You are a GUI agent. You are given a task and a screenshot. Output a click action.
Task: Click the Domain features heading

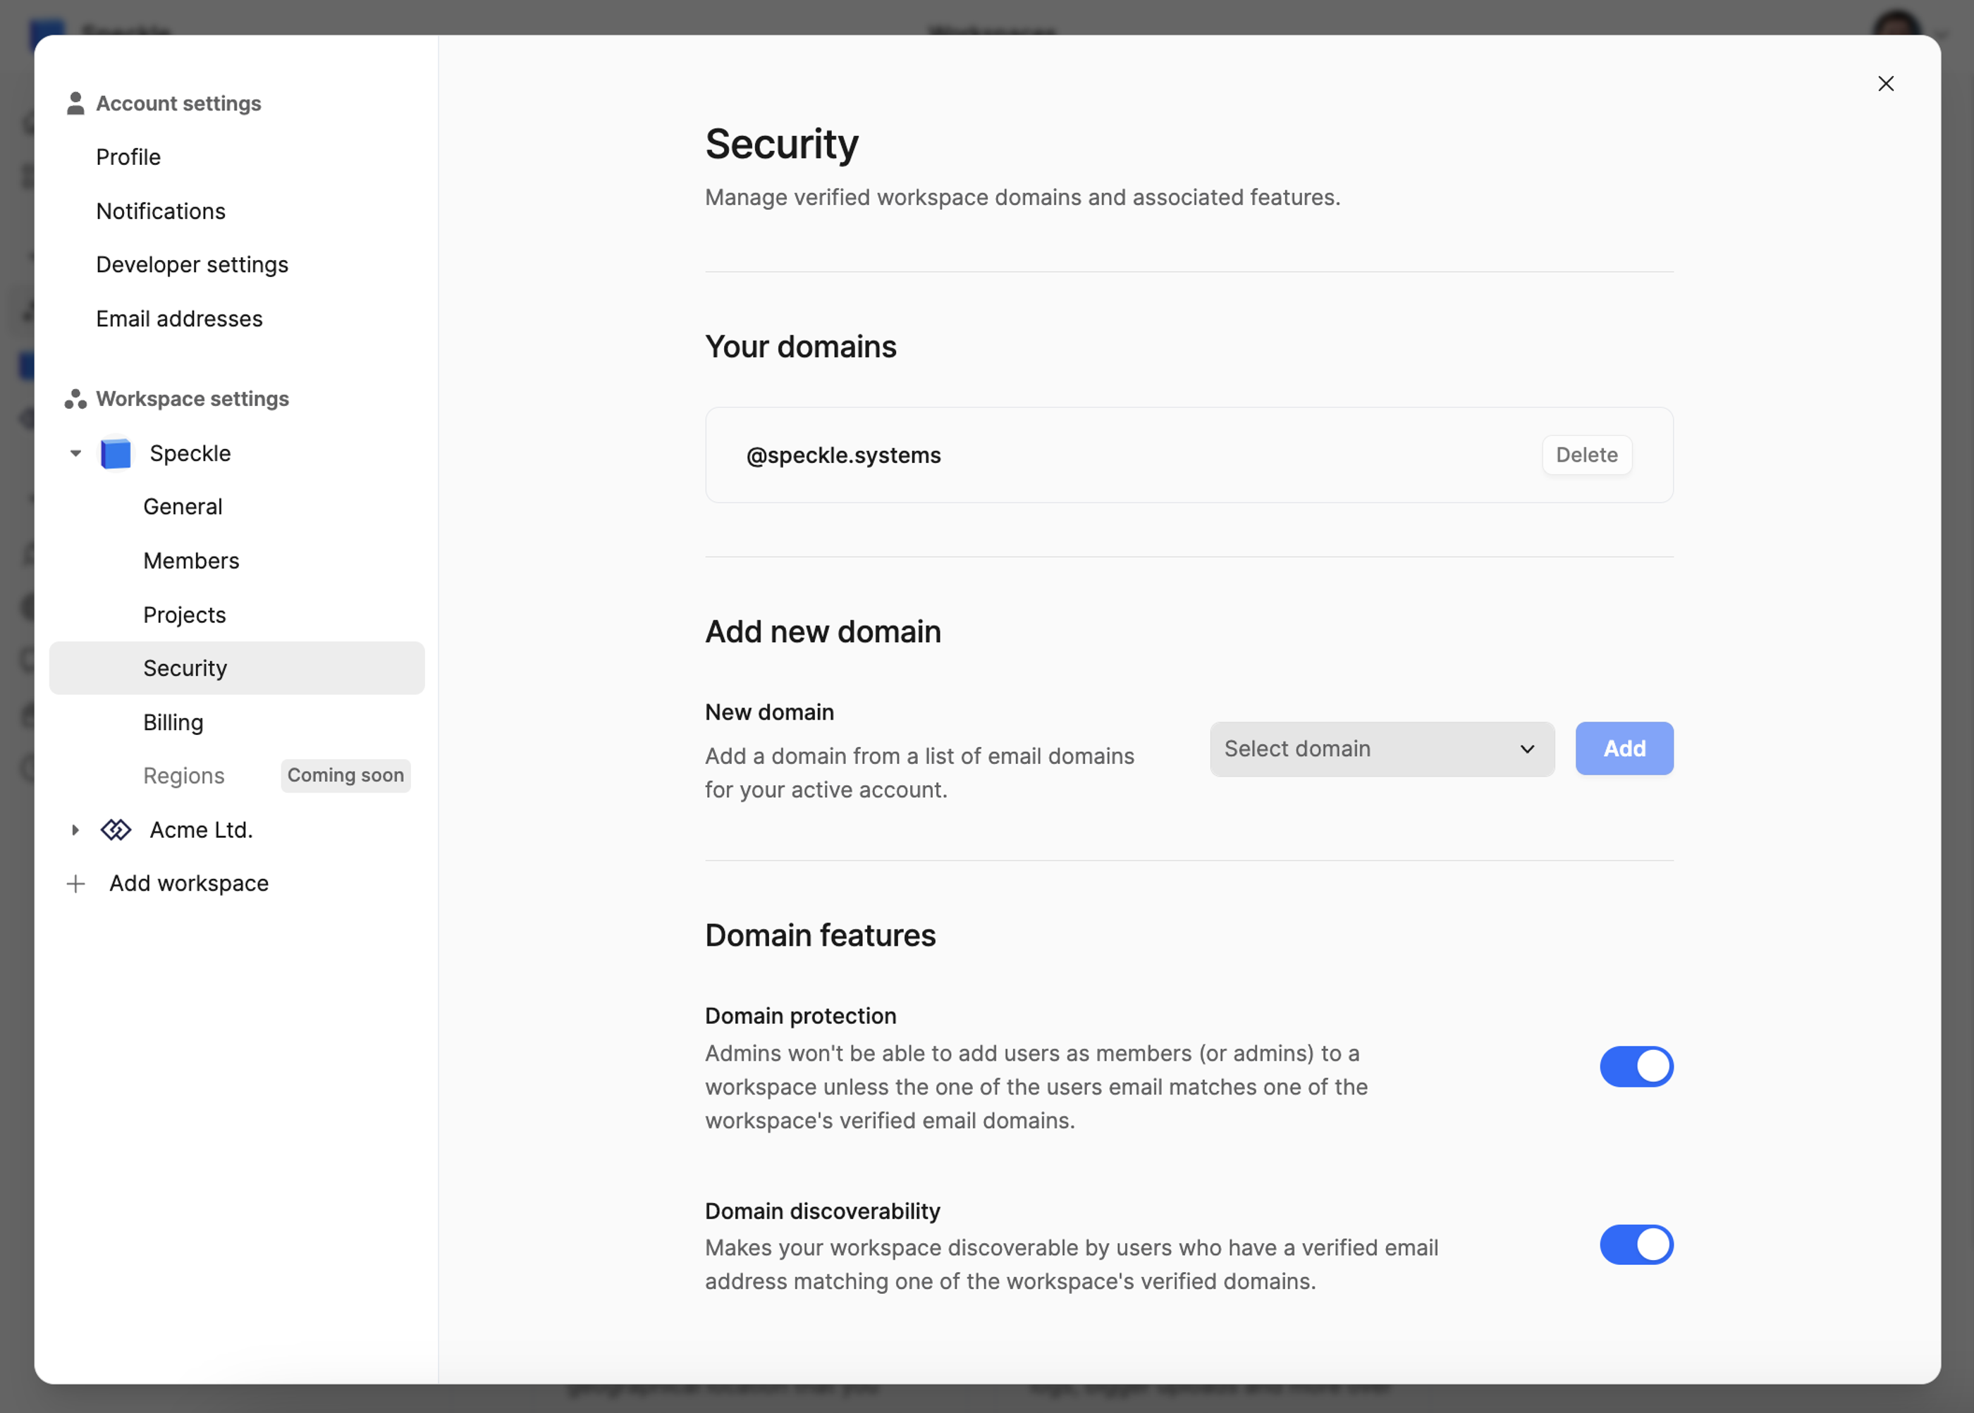tap(821, 935)
